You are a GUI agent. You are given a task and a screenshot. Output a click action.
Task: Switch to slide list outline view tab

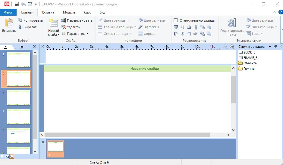(21, 47)
